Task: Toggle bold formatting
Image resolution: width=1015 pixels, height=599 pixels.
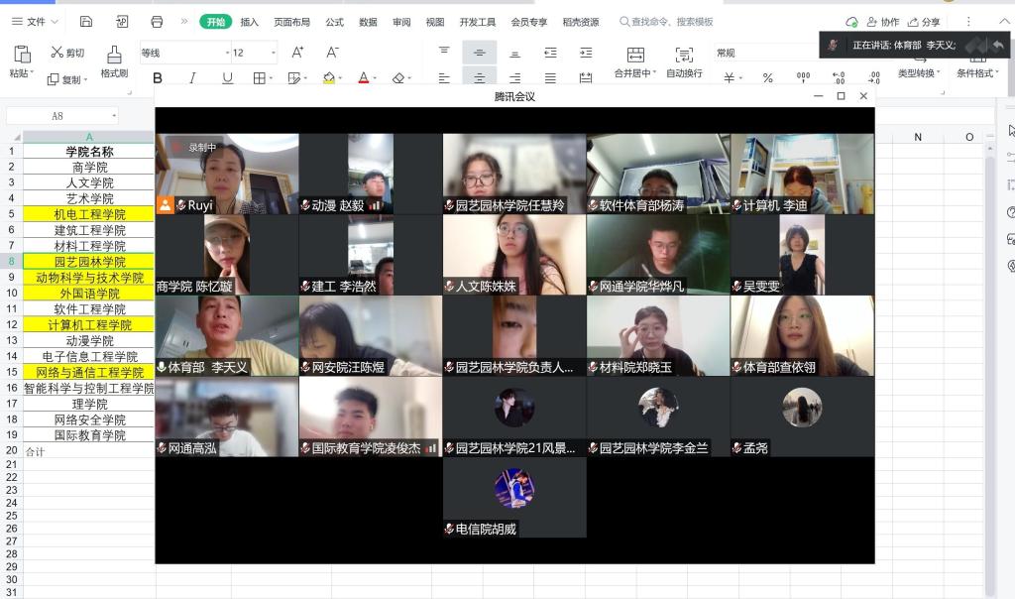Action: coord(158,78)
